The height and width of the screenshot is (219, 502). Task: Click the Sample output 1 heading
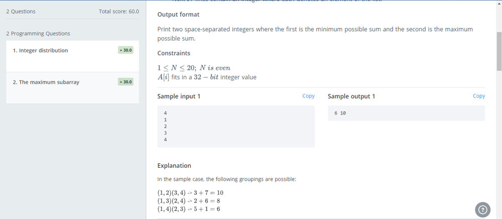(351, 96)
